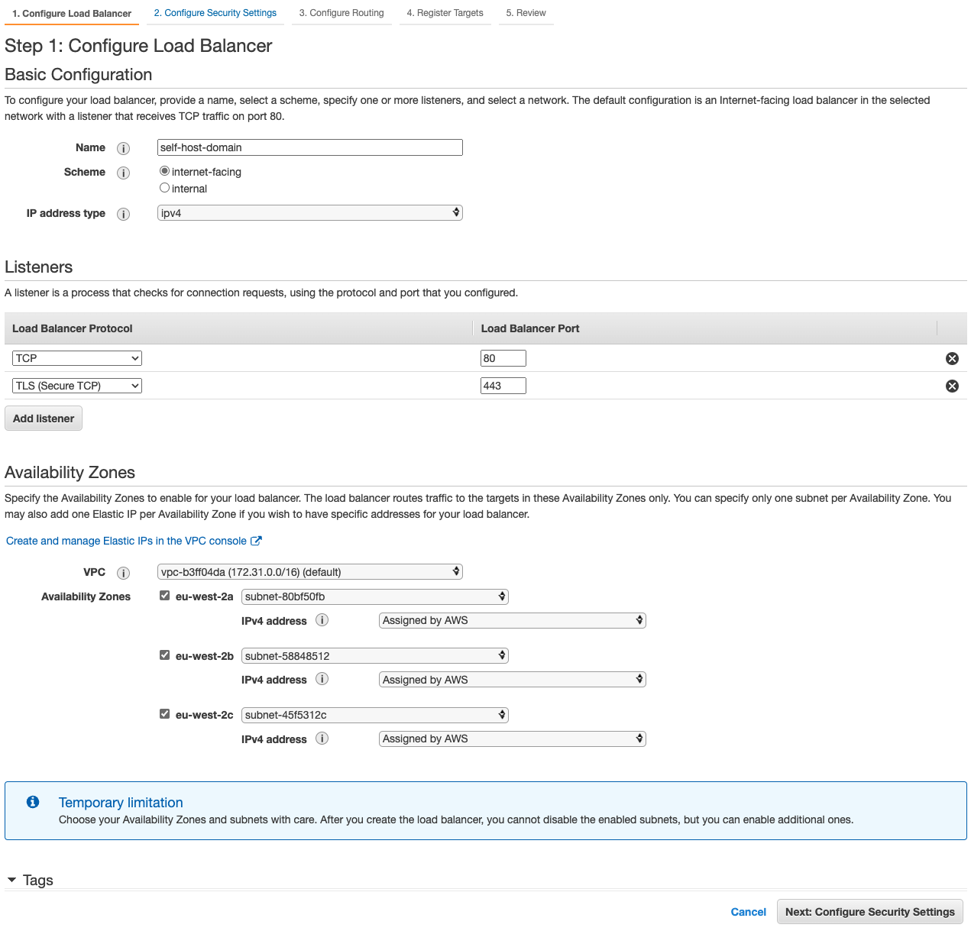Uncheck the eu-west-2a availability zone

164,596
